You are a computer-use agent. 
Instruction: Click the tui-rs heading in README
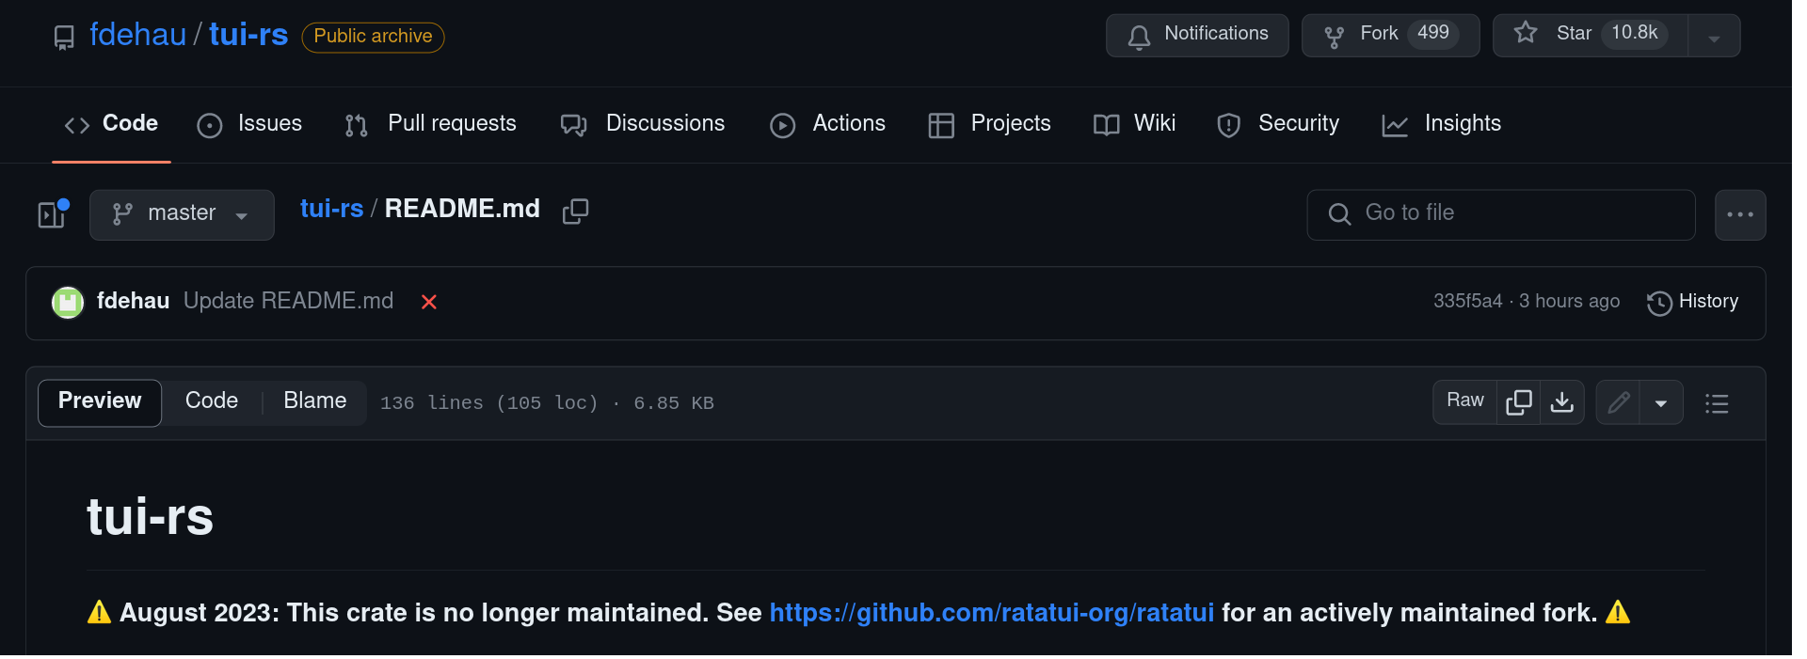pos(151,518)
